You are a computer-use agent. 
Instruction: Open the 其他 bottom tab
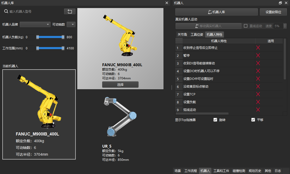(x=268, y=171)
